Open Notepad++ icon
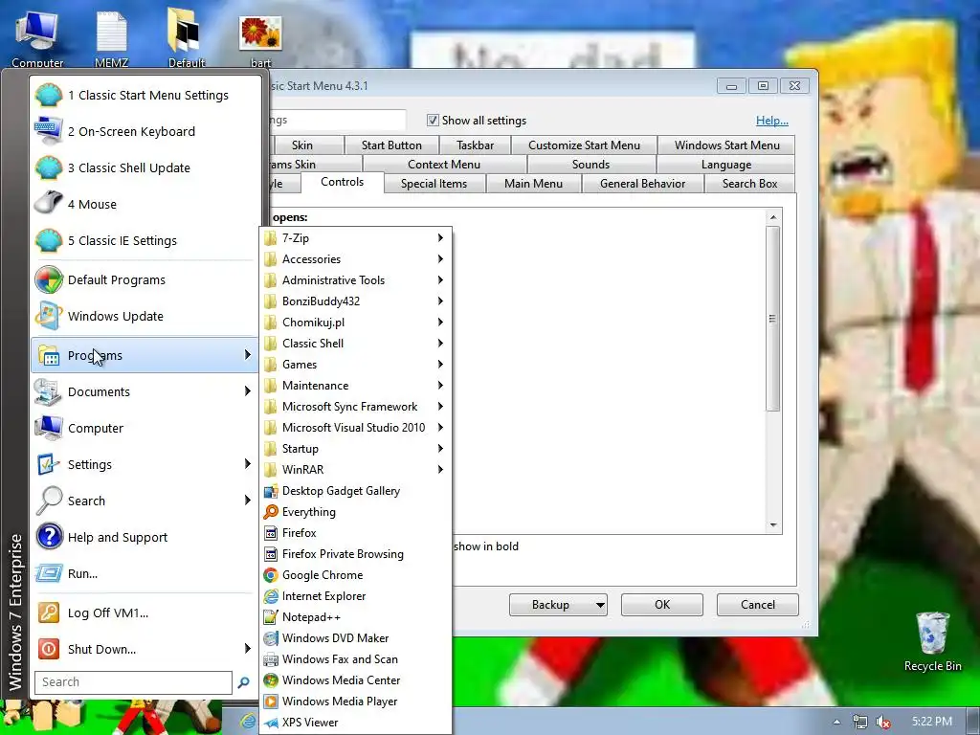The width and height of the screenshot is (980, 735). [x=271, y=617]
